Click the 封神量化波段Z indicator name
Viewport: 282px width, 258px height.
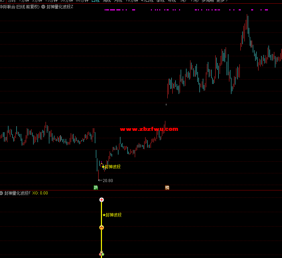click(x=60, y=7)
